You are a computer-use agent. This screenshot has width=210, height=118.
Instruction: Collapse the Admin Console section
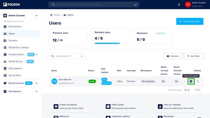tap(37, 16)
